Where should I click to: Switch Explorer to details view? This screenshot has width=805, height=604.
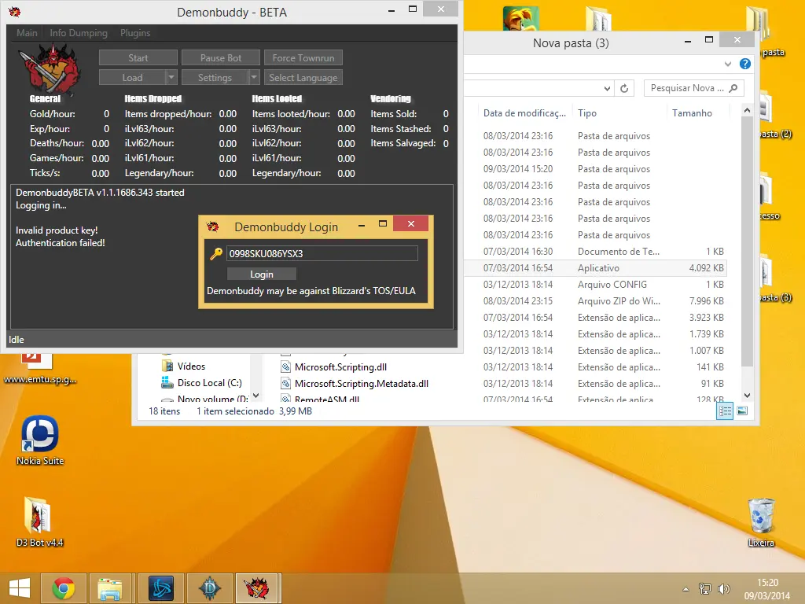(x=725, y=411)
